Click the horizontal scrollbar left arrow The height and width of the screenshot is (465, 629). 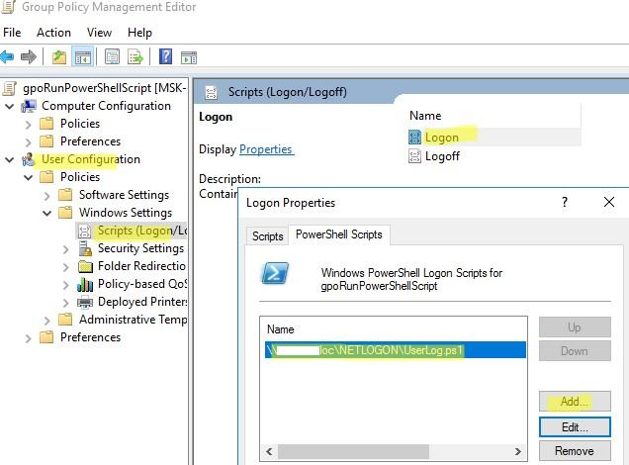270,452
